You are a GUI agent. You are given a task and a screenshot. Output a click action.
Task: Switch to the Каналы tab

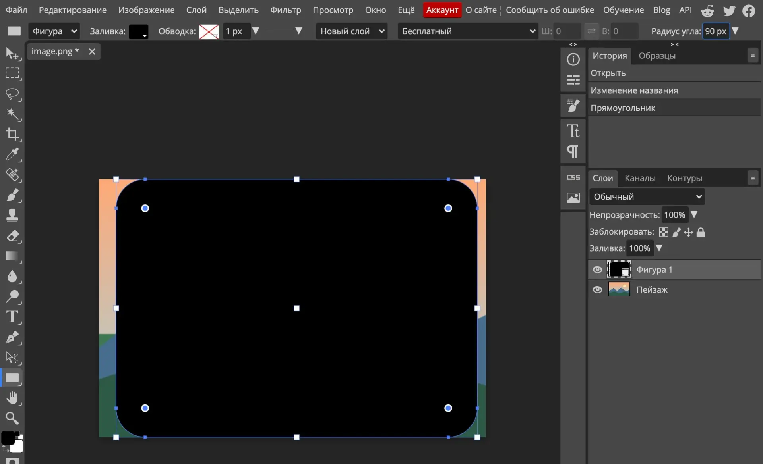[x=640, y=178]
